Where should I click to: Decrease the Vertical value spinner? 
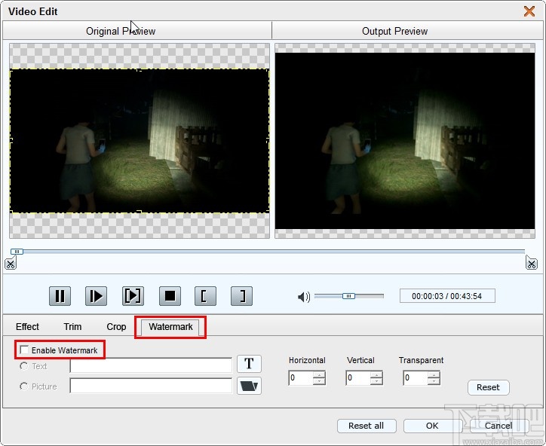(376, 381)
